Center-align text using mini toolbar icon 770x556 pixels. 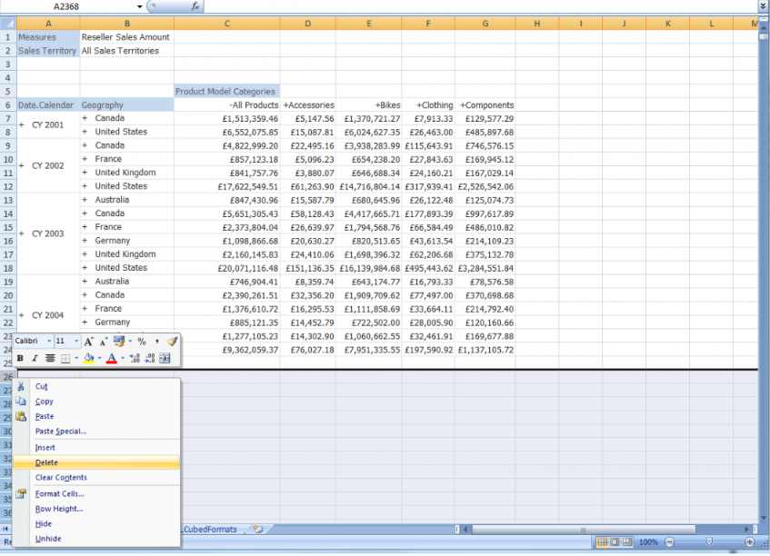coord(50,359)
